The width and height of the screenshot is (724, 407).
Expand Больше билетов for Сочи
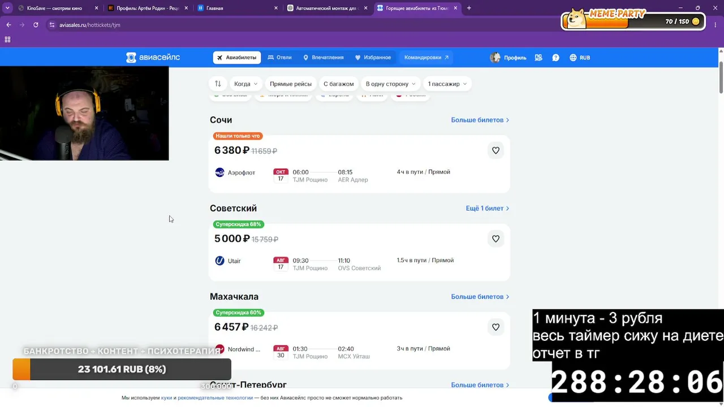click(x=480, y=120)
